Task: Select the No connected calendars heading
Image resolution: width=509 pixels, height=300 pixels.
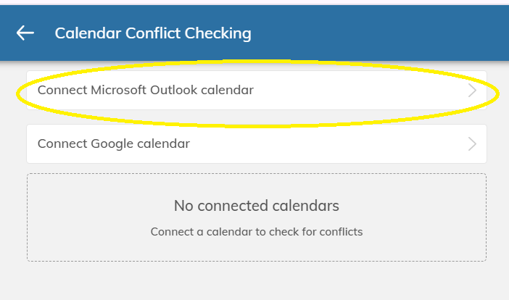Action: click(256, 206)
